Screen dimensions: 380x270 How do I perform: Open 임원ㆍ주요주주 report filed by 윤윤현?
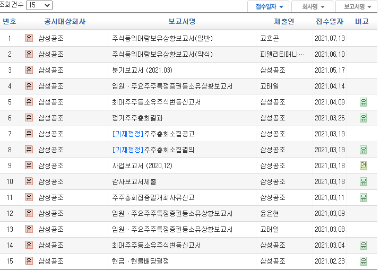[172, 214]
